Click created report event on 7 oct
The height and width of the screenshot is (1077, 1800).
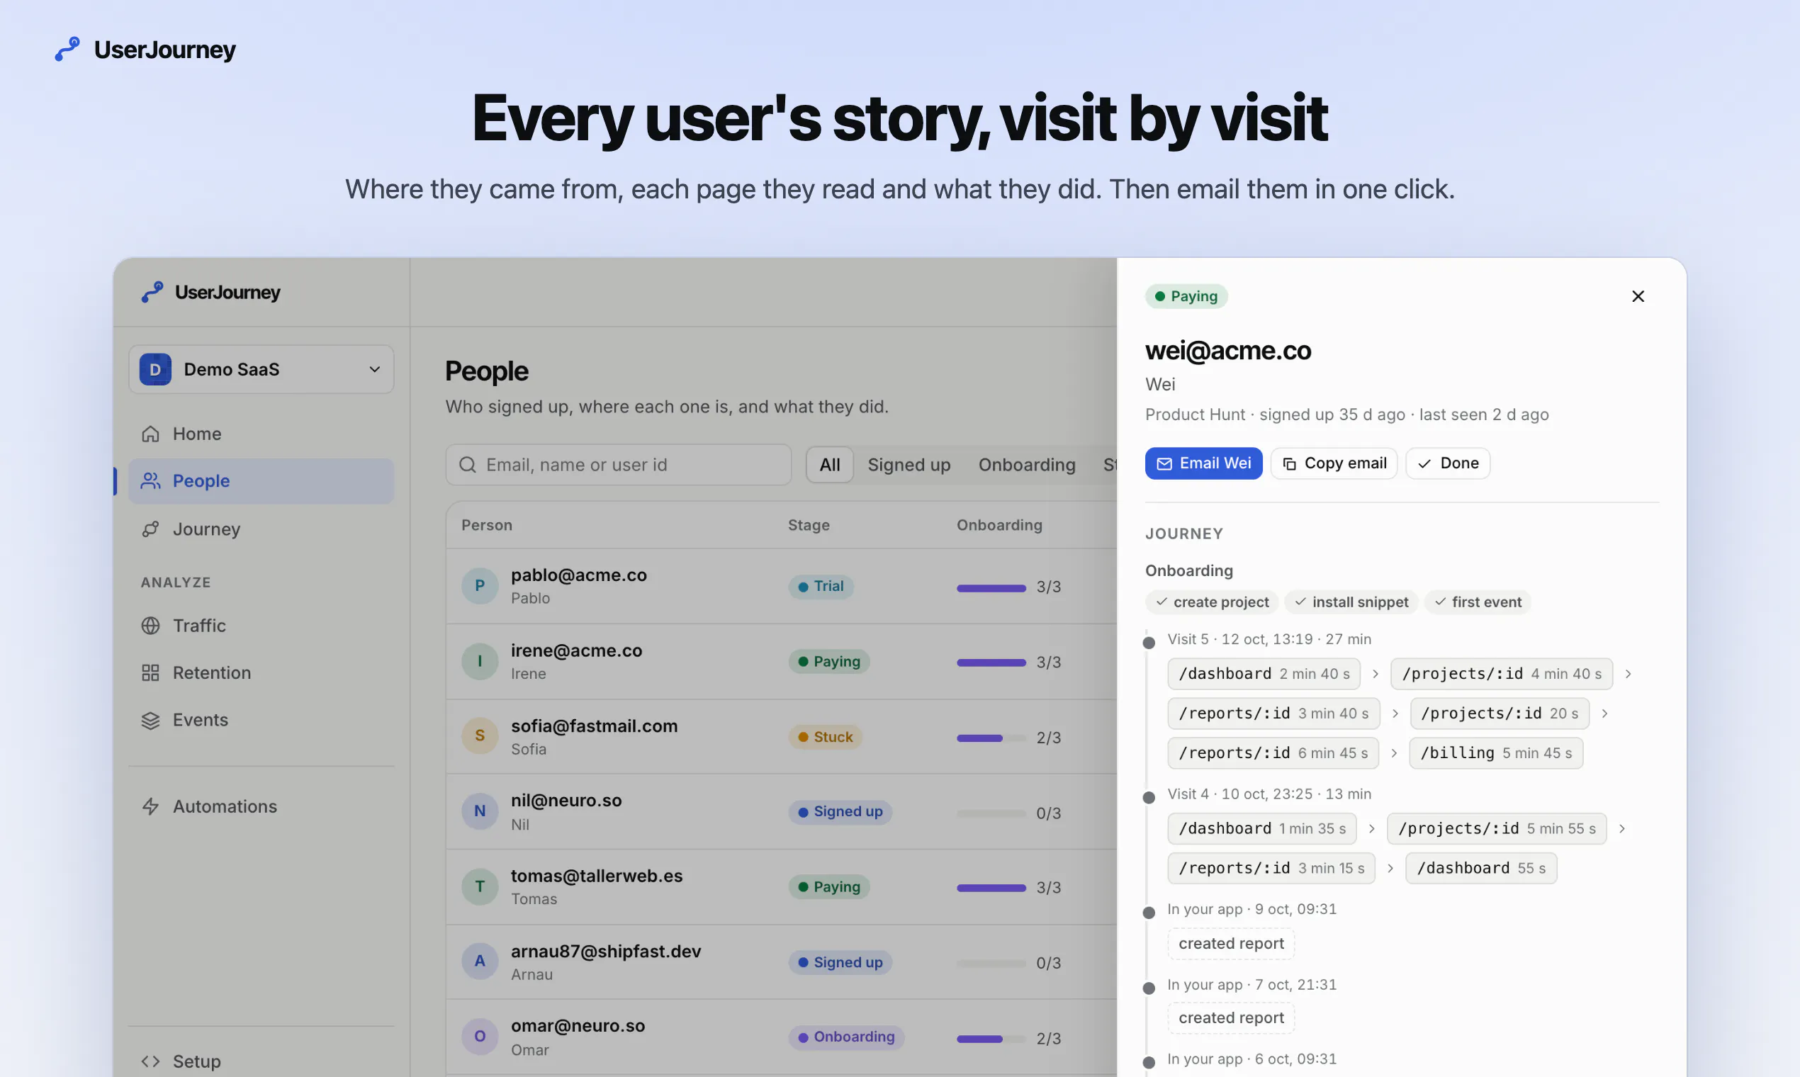coord(1231,1017)
